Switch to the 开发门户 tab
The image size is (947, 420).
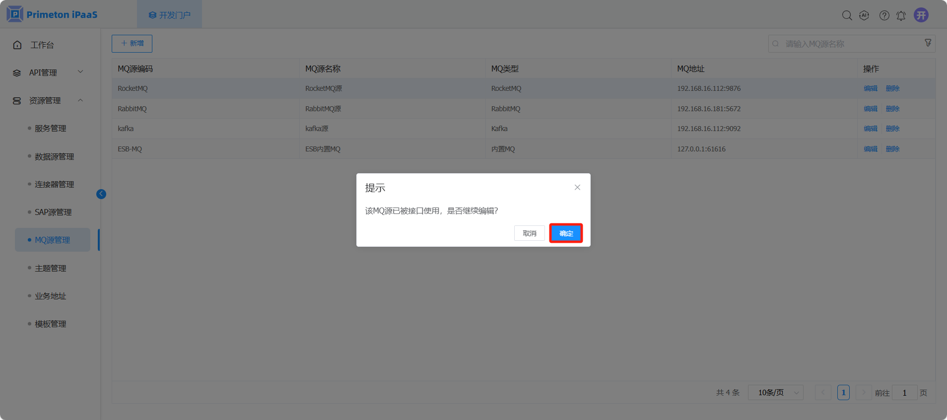170,15
